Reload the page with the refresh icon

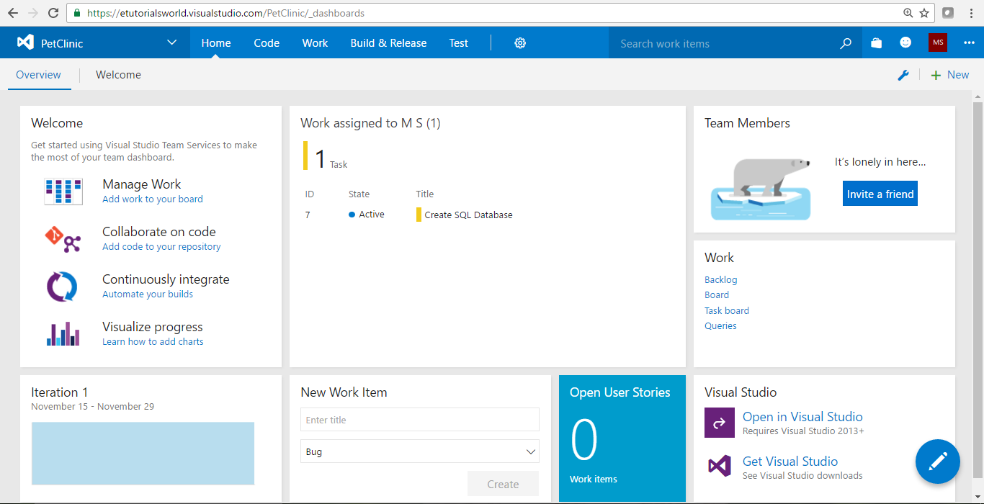tap(53, 13)
